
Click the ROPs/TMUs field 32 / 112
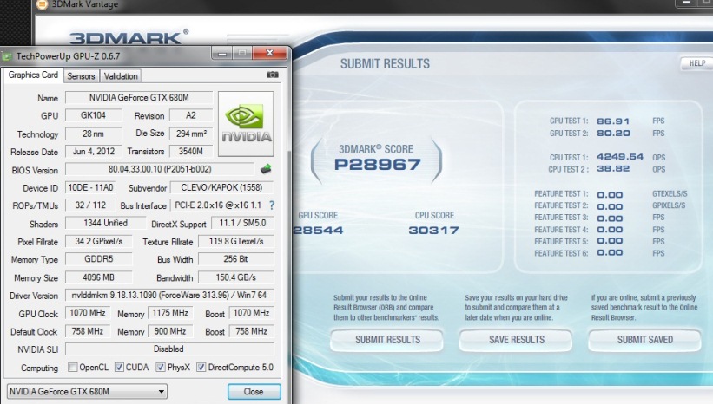[90, 205]
